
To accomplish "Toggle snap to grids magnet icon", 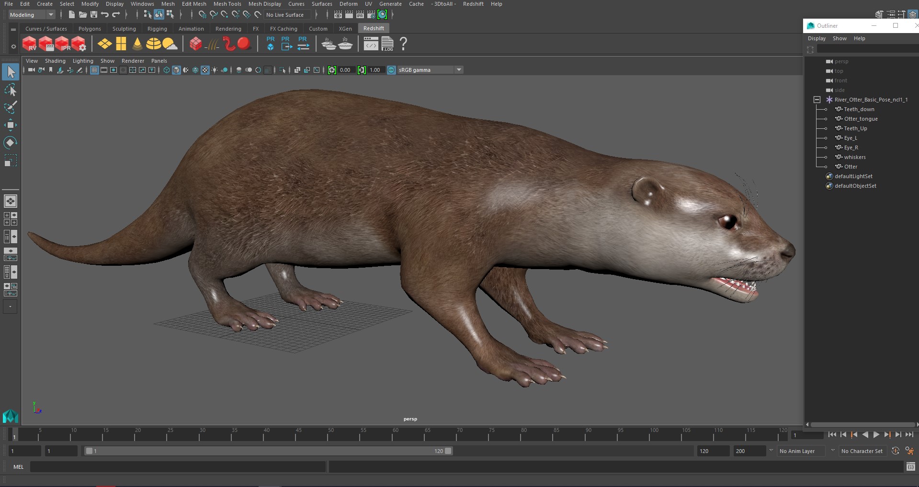I will [x=203, y=15].
